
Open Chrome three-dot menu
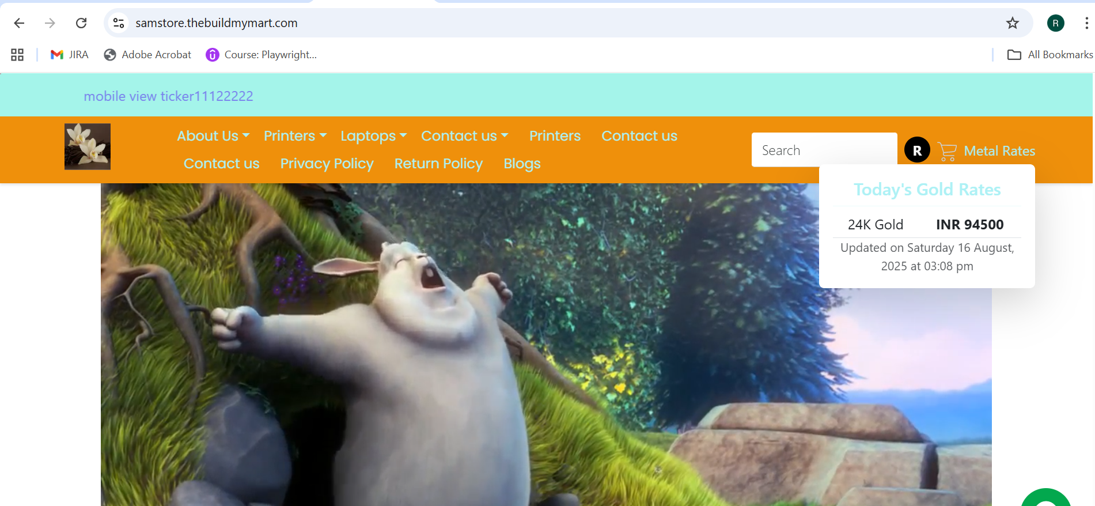point(1086,23)
